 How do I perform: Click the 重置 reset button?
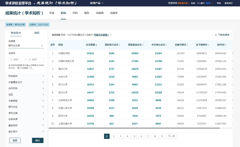15,140
